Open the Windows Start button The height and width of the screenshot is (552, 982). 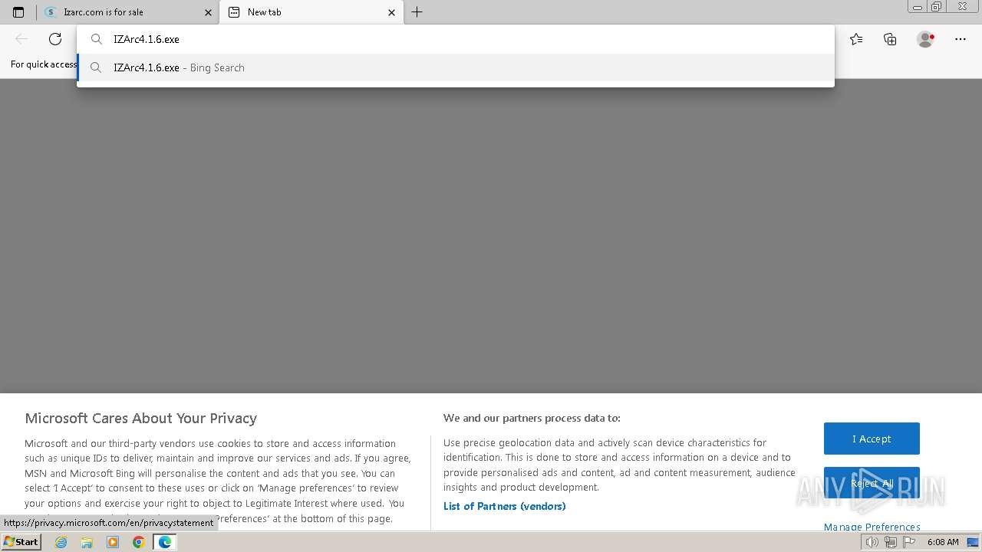21,542
